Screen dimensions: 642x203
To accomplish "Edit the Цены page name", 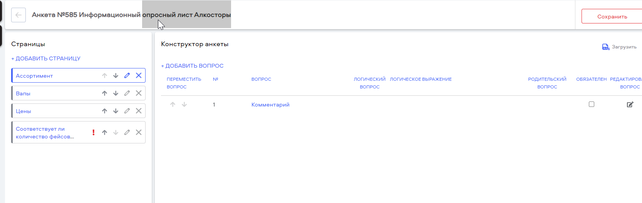I will tap(127, 111).
